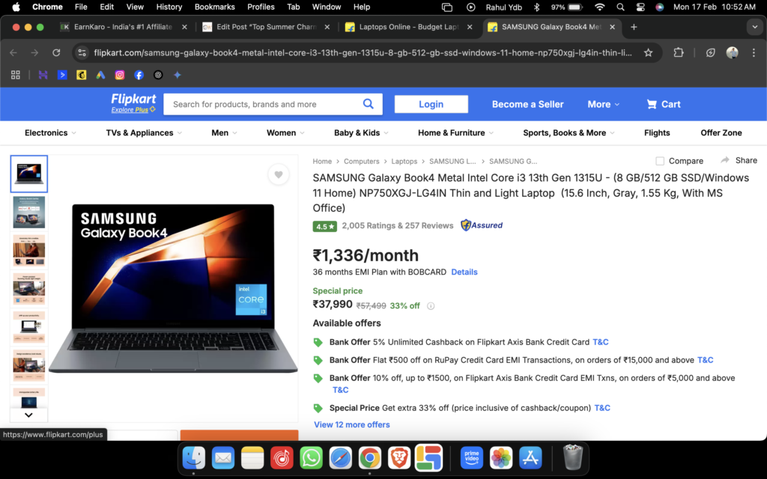
Task: Expand the Men category menu
Action: coord(224,133)
